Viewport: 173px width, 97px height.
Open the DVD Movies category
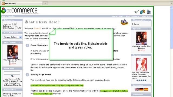12,28
